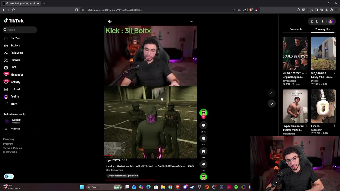Open Program footer link
This screenshot has height=191, width=340.
8,144
